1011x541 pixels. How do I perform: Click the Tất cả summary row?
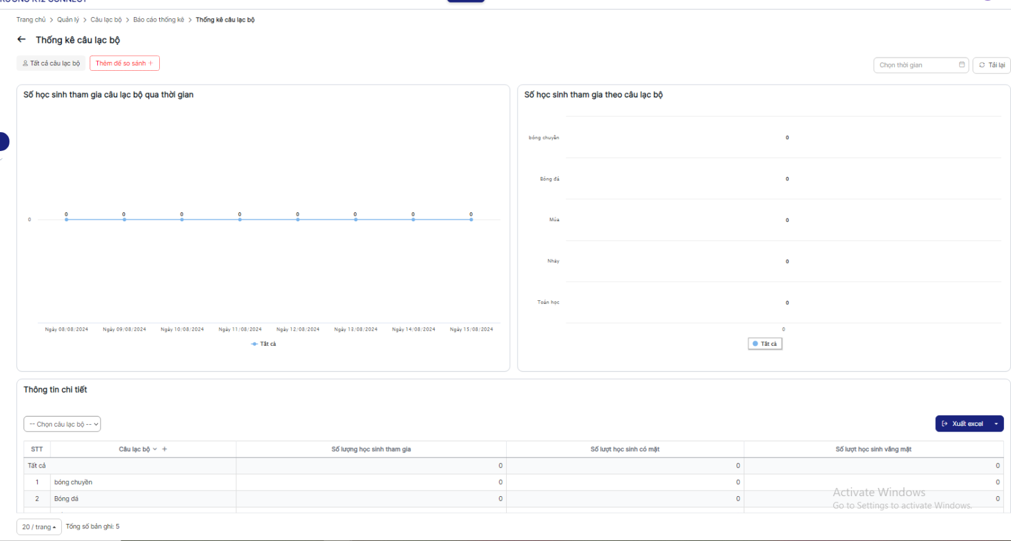[x=514, y=466]
